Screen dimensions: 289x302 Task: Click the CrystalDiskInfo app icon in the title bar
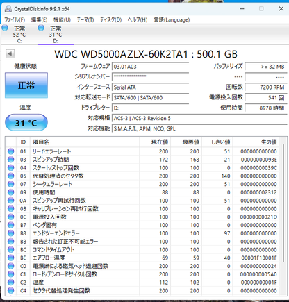tap(8, 9)
